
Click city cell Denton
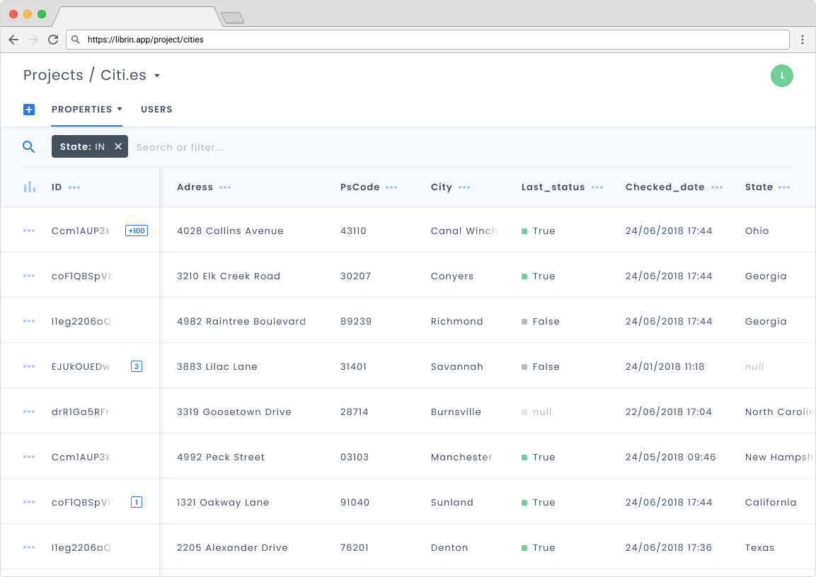[449, 547]
